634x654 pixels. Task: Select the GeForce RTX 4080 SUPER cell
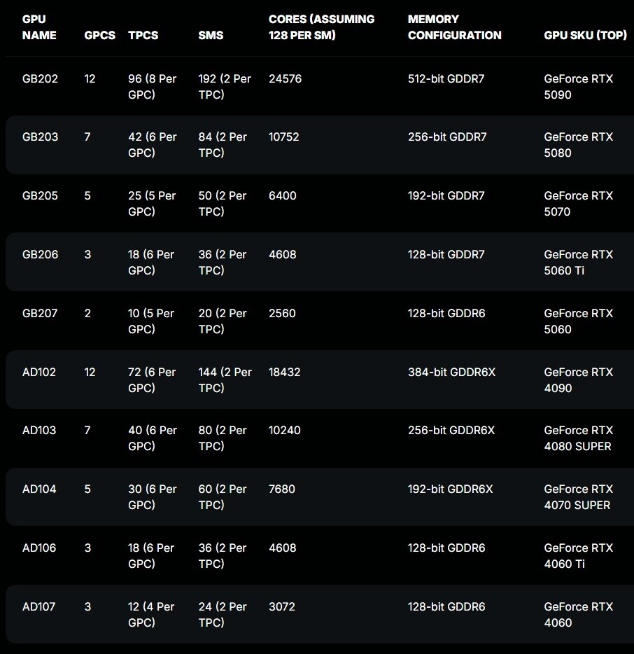click(x=578, y=438)
